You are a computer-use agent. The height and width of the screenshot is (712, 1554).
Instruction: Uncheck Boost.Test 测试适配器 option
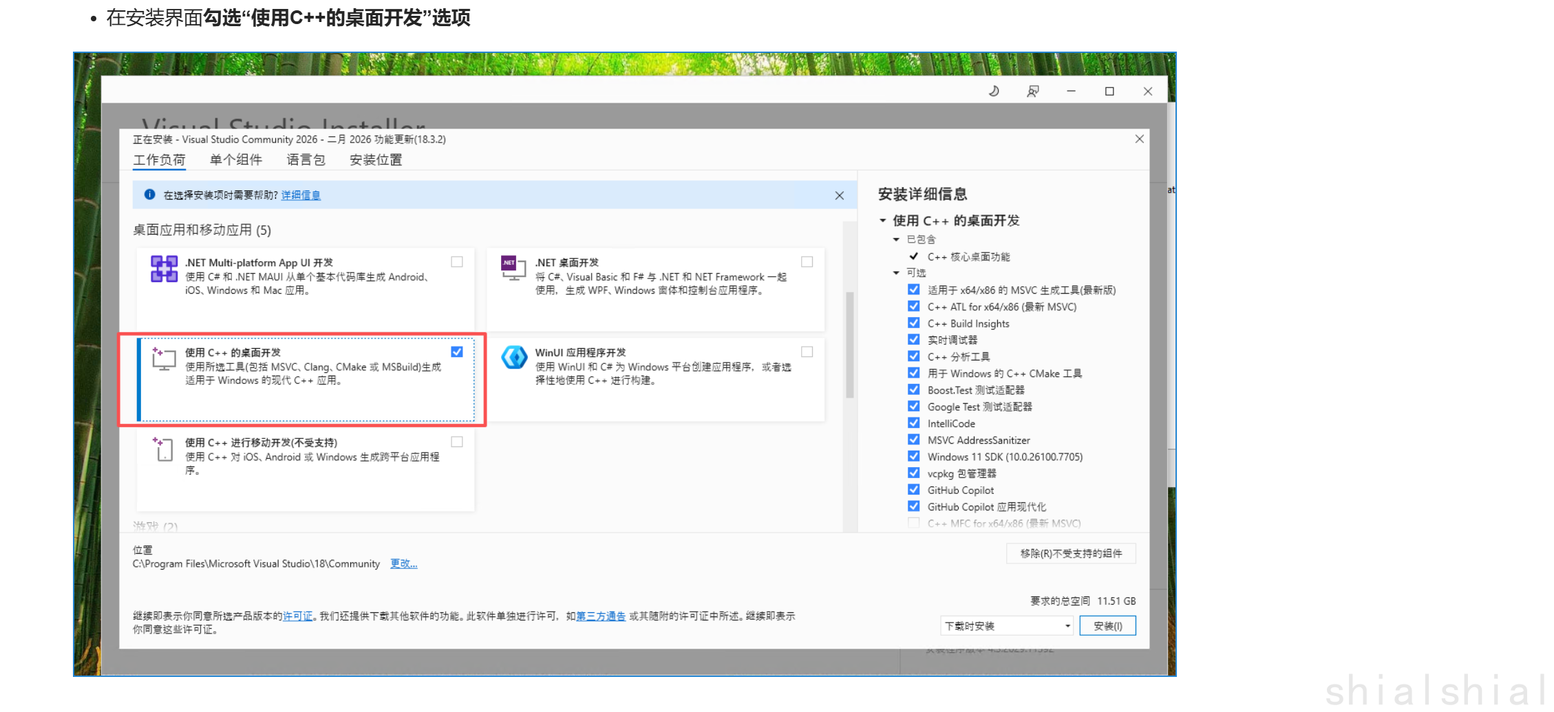(x=913, y=389)
